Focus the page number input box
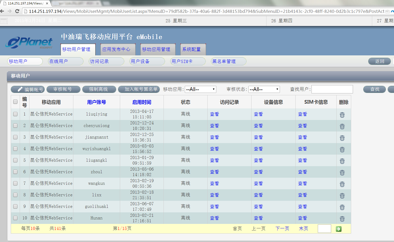Image resolution: width=394 pixels, height=242 pixels. click(324, 229)
